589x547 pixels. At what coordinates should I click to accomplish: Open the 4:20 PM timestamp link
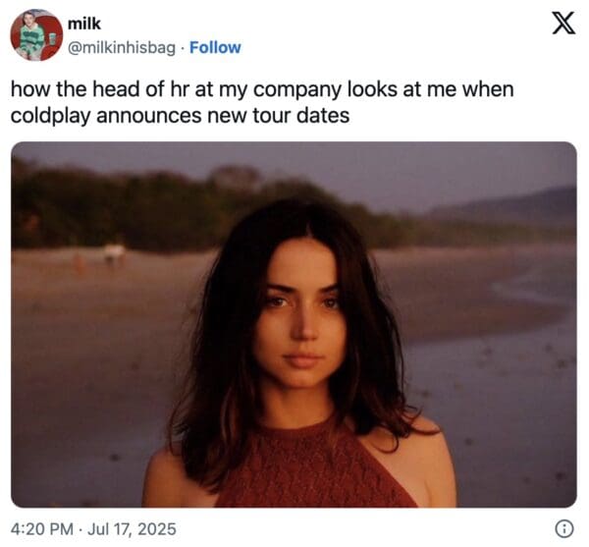(41, 529)
